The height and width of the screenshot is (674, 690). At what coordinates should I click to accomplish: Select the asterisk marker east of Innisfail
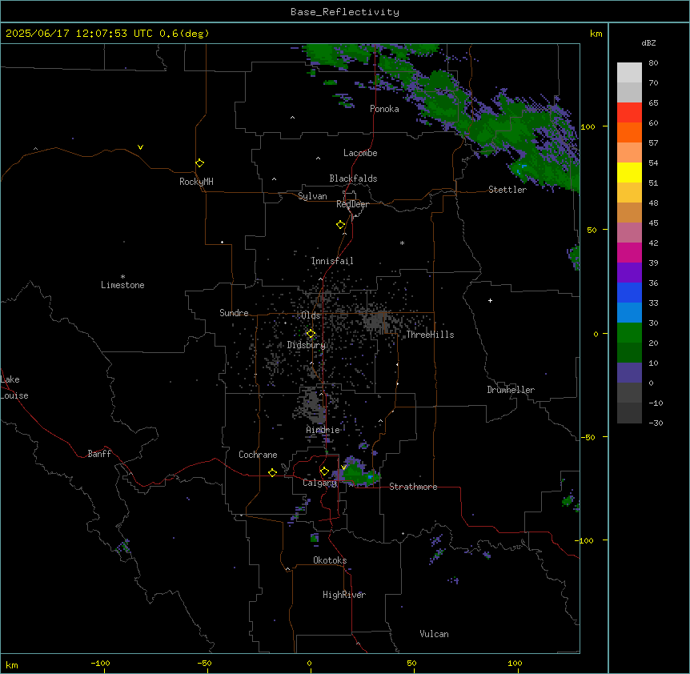(402, 243)
